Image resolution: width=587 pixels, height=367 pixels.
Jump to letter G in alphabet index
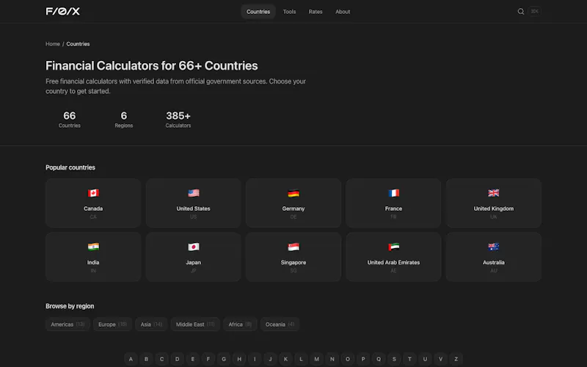click(x=224, y=359)
